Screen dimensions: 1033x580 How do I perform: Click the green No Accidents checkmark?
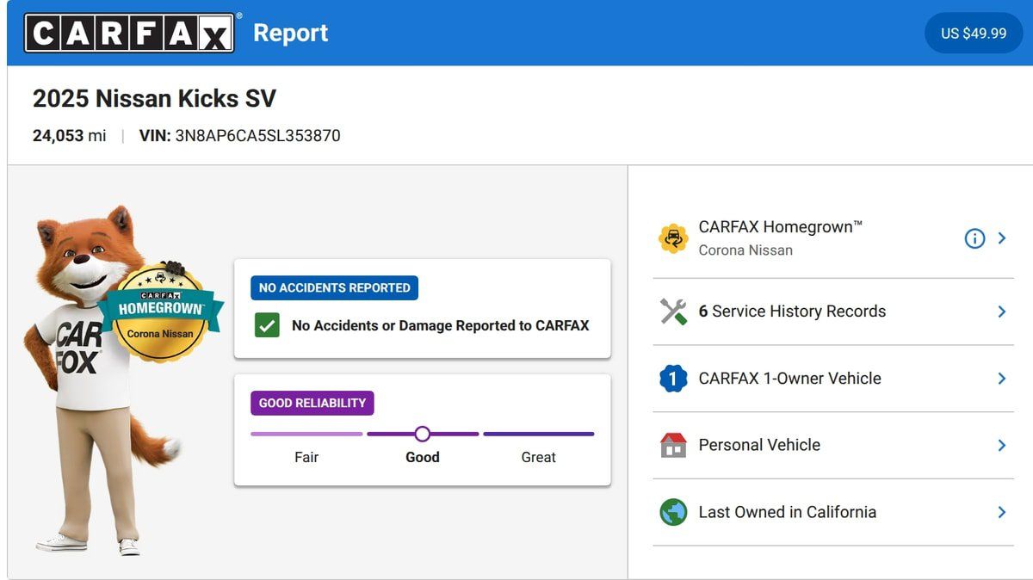click(267, 325)
